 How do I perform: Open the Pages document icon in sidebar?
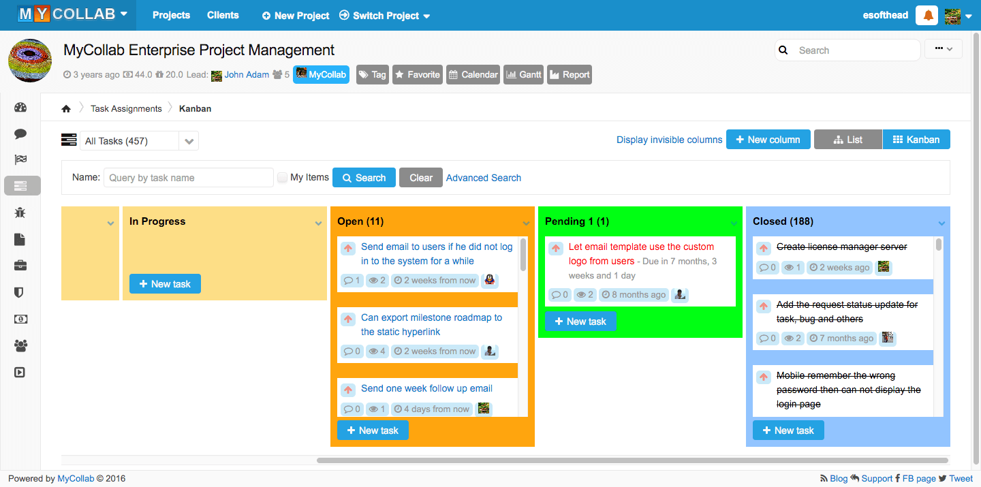pos(20,239)
